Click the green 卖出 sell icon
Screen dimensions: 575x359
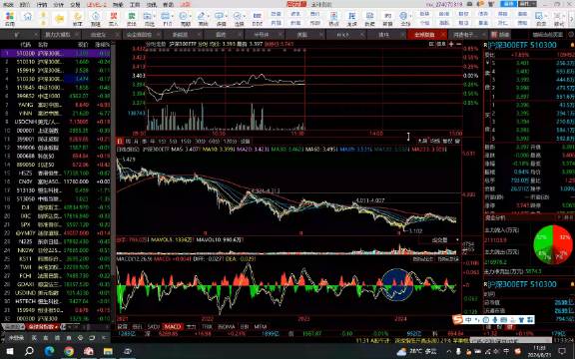click(x=132, y=18)
